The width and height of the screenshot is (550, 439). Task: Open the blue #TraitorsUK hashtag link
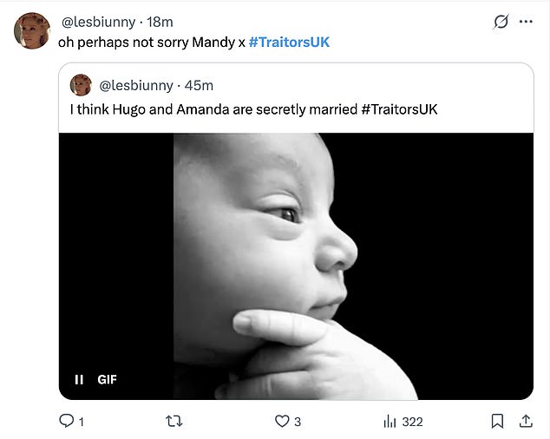tap(290, 42)
